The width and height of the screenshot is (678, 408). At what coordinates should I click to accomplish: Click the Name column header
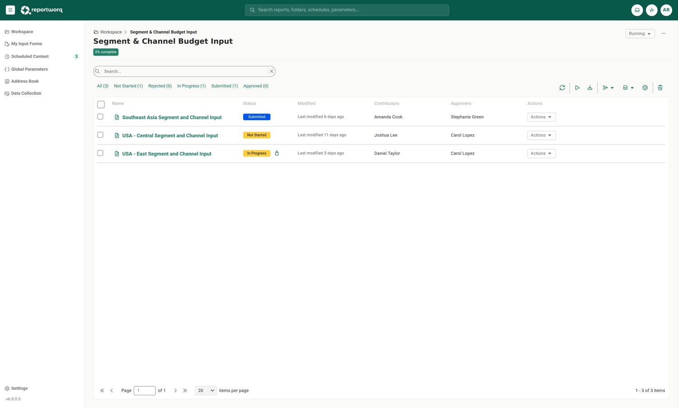coord(118,103)
